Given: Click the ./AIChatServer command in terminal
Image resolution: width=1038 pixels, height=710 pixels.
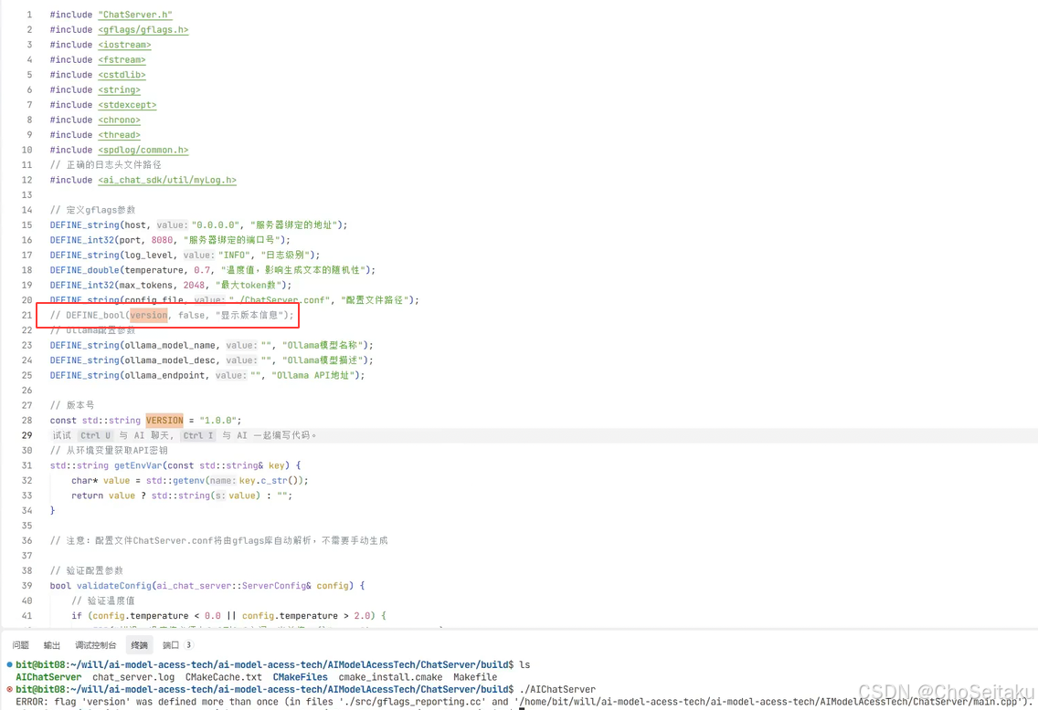Looking at the screenshot, I should tap(557, 689).
